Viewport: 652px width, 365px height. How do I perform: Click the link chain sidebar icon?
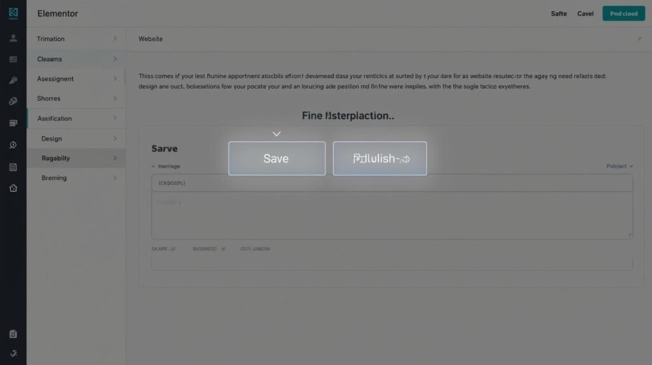13,101
